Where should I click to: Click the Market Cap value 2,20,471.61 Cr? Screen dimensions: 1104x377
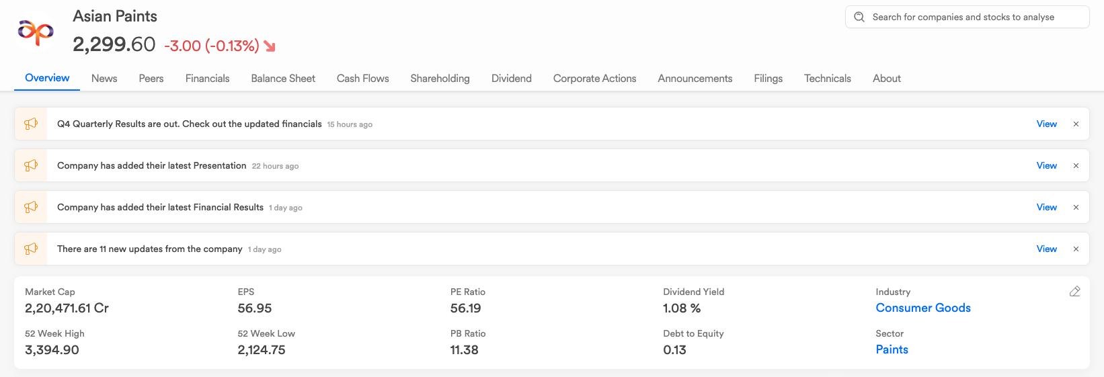[67, 308]
